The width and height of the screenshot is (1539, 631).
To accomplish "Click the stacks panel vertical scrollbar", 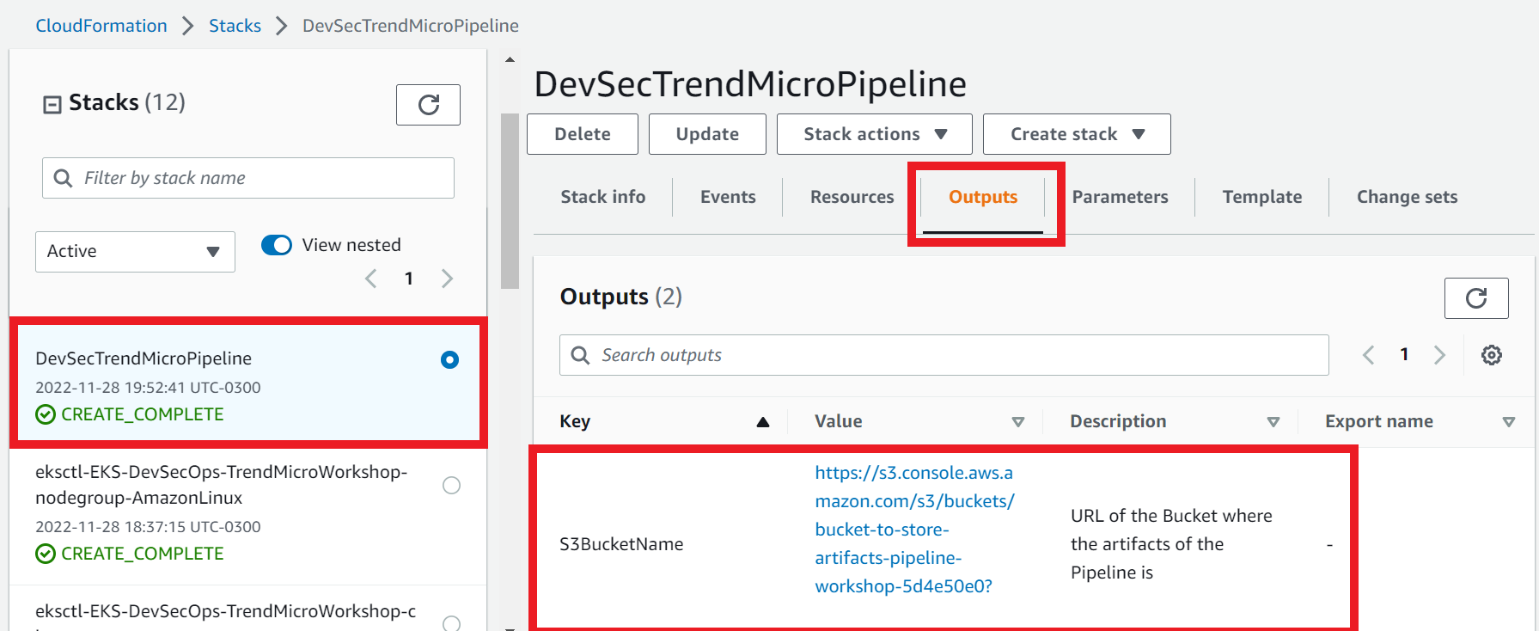I will [510, 201].
